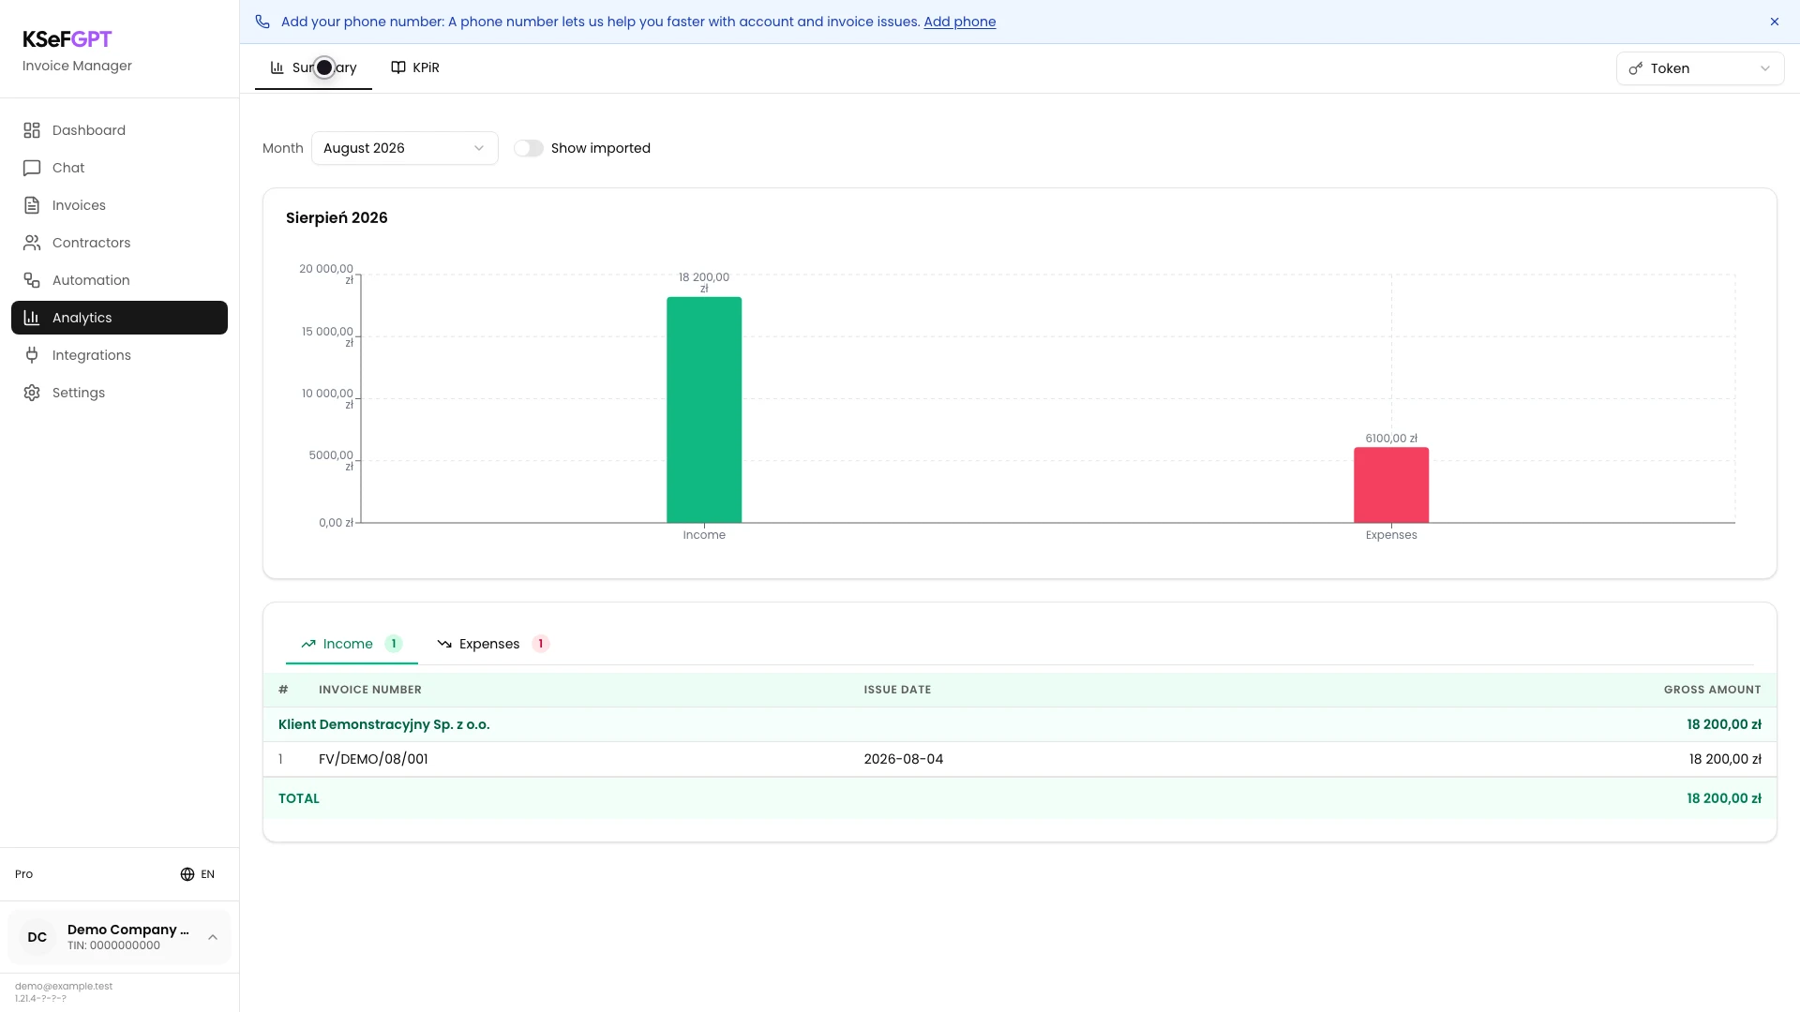Click the key icon beside Token
The width and height of the screenshot is (1800, 1012).
pos(1636,68)
